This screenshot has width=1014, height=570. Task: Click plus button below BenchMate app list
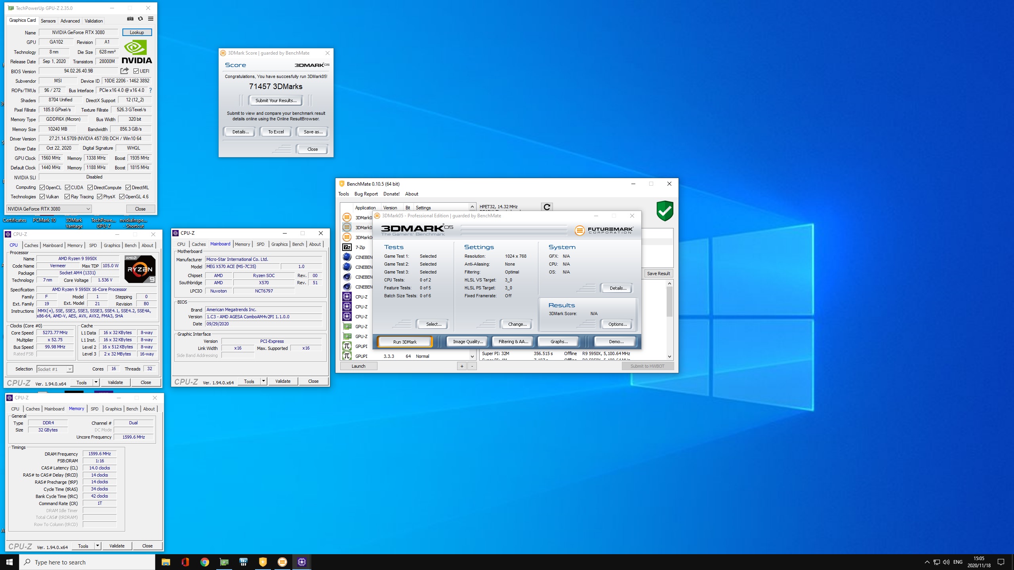coord(462,366)
